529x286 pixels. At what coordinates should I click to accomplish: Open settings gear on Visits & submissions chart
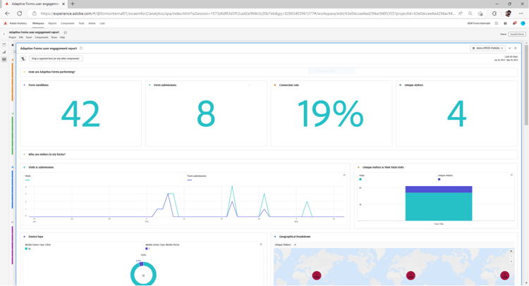344,175
